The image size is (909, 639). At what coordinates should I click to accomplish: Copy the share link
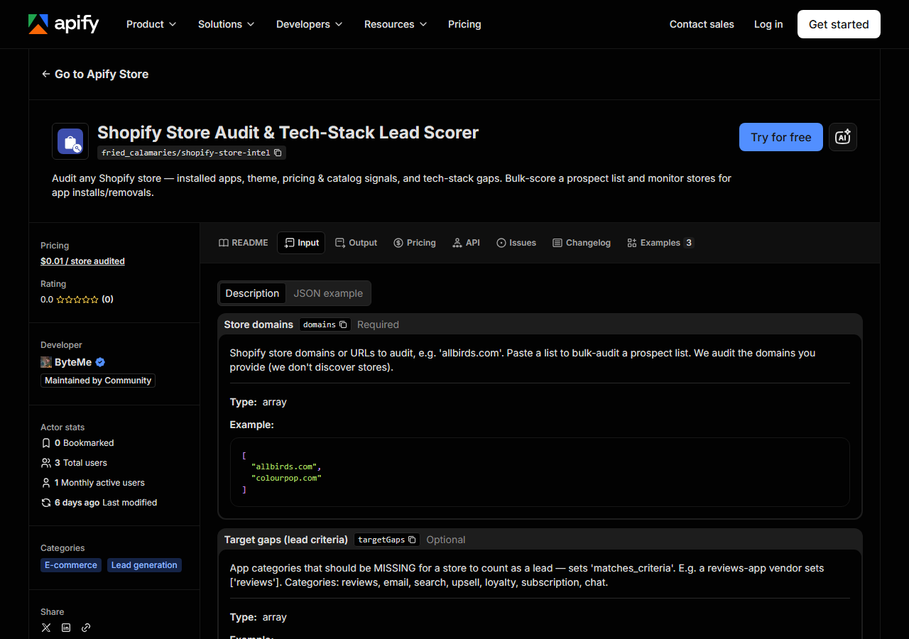click(86, 628)
